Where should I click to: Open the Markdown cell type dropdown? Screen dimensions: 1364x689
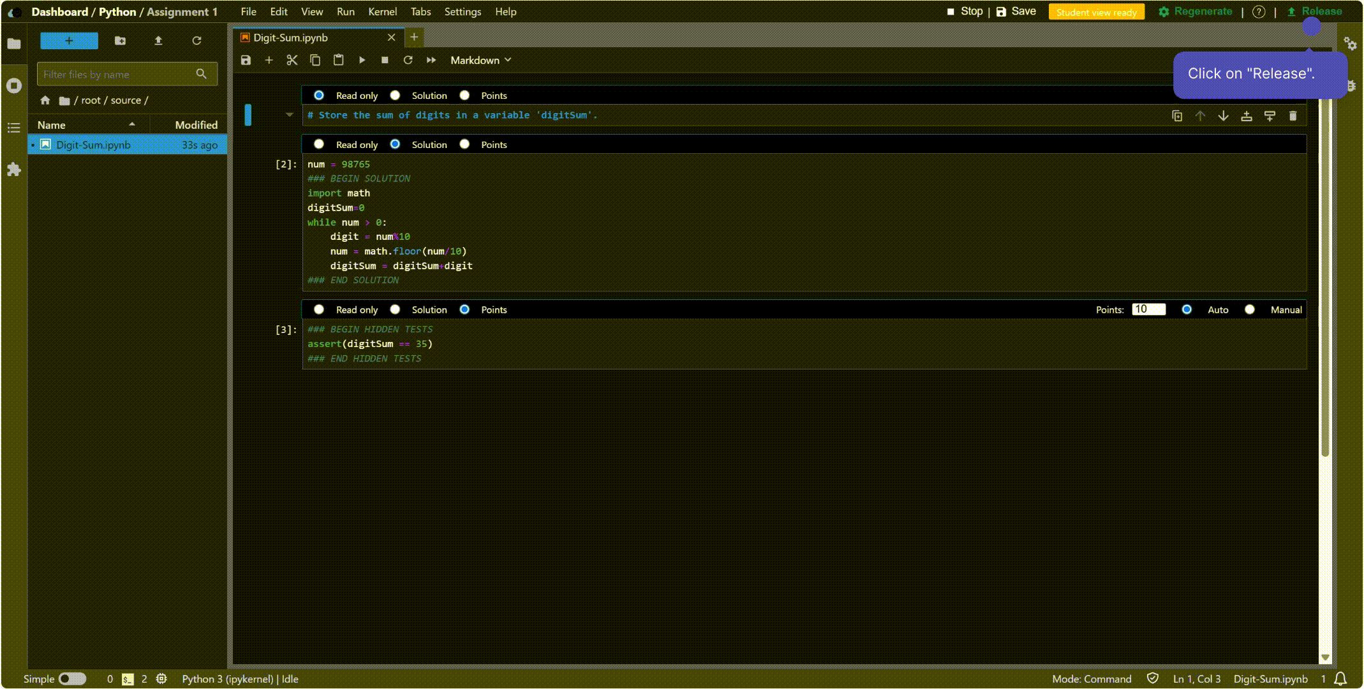point(481,60)
